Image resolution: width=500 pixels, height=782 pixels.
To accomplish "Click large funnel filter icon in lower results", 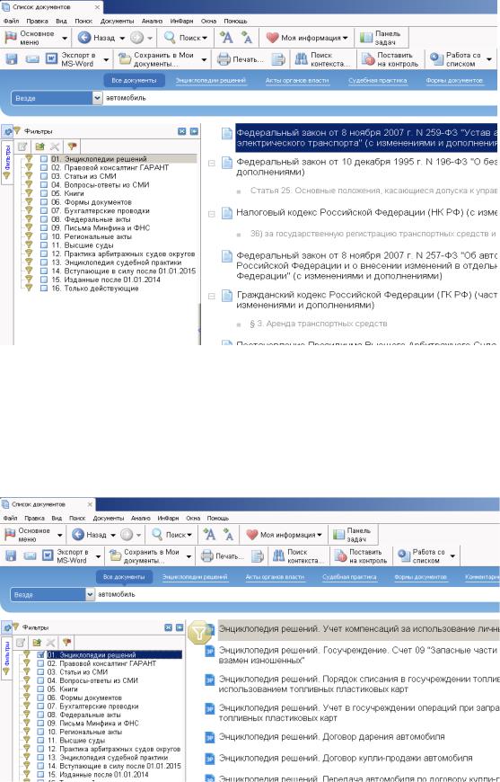I will 199,633.
